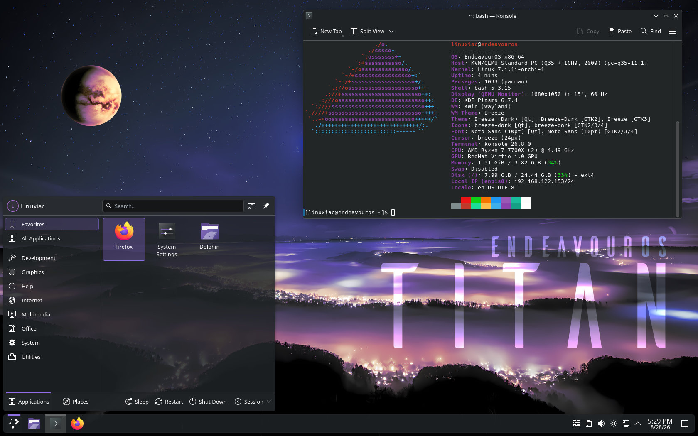
Task: Open the Konsole hamburger menu
Action: tap(672, 31)
